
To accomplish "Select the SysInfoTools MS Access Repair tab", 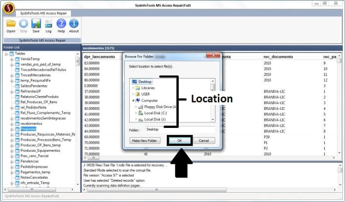I will pos(43,13).
